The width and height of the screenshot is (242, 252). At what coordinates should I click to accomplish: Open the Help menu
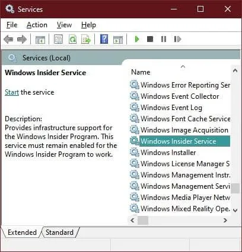pos(88,25)
